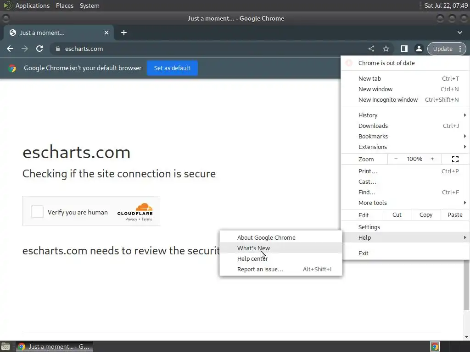
Task: Select Find… menu item
Action: (x=405, y=192)
